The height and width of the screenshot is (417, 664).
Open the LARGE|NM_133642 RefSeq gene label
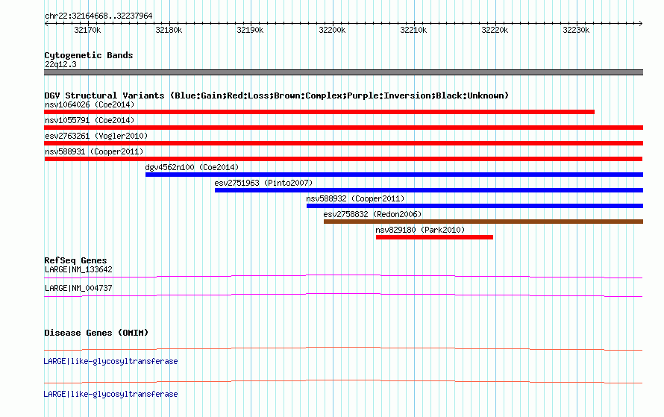click(78, 270)
